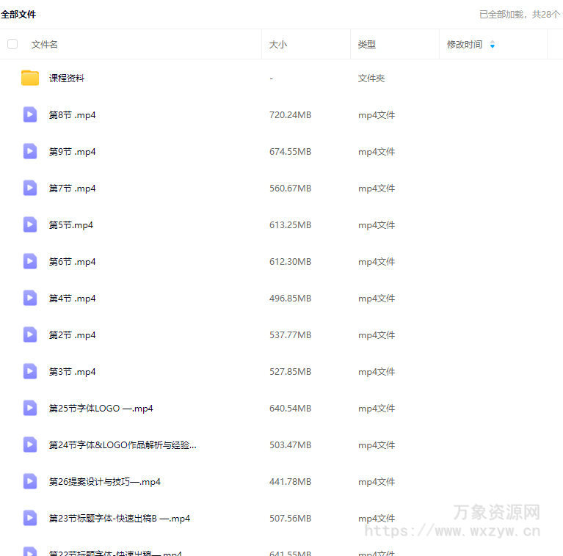This screenshot has height=556, width=563.
Task: Click video icon of 第24节字体&LOGO file
Action: point(30,445)
